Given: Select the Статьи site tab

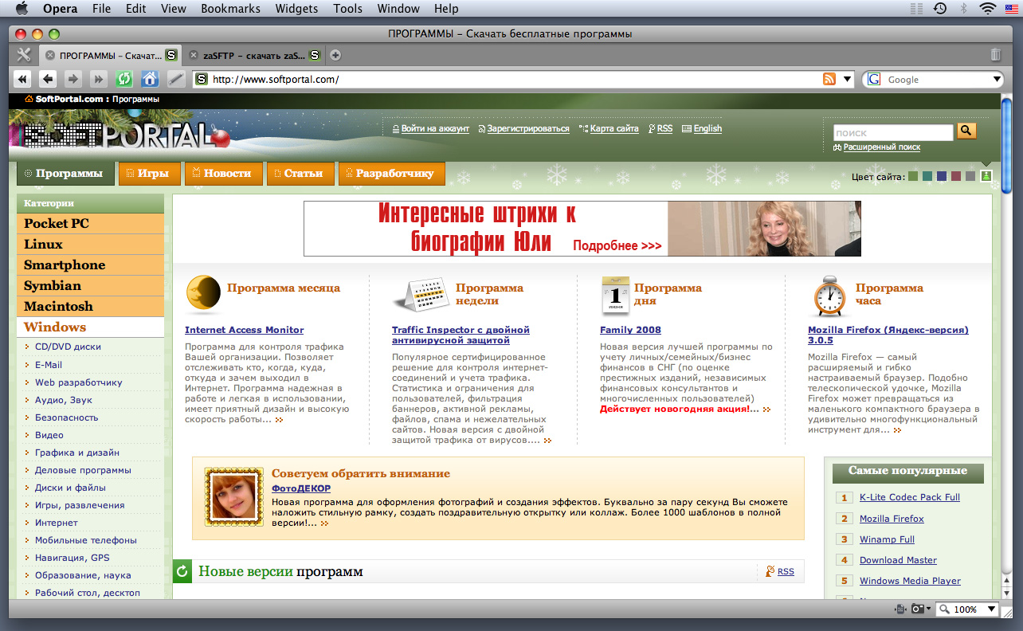Looking at the screenshot, I should (x=300, y=173).
